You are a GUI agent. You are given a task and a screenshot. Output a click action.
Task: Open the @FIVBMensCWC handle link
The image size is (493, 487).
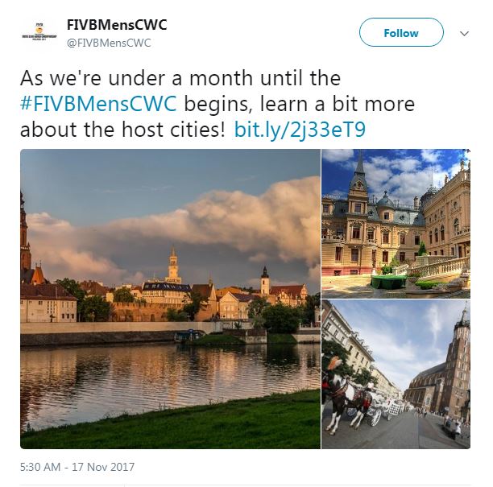point(109,43)
